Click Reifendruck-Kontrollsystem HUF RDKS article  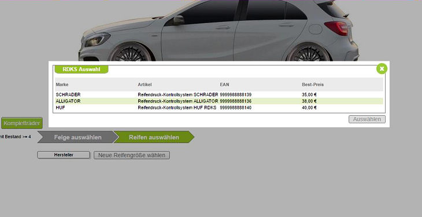tap(177, 108)
